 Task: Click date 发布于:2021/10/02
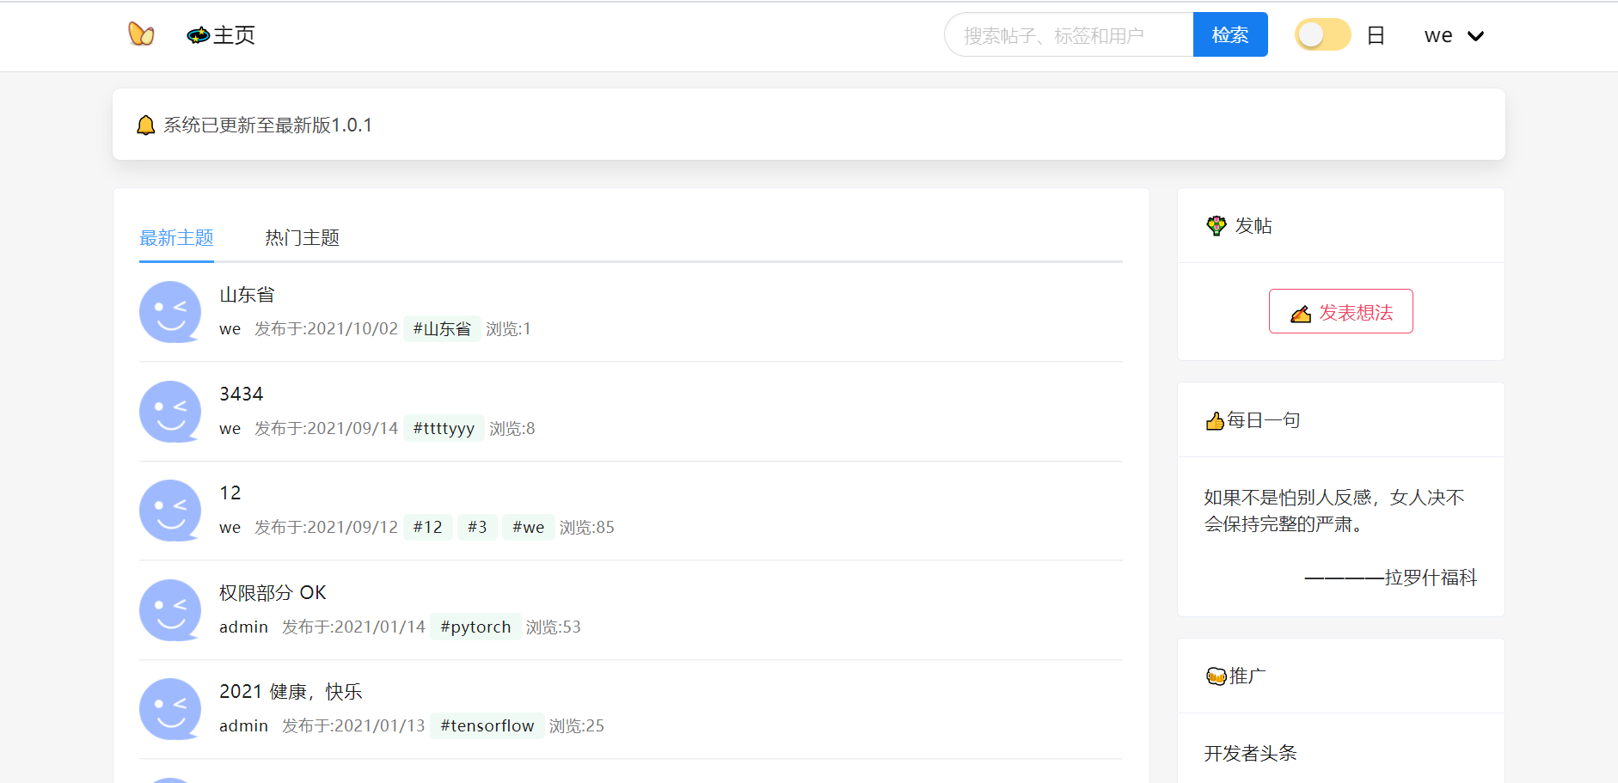pyautogui.click(x=327, y=329)
